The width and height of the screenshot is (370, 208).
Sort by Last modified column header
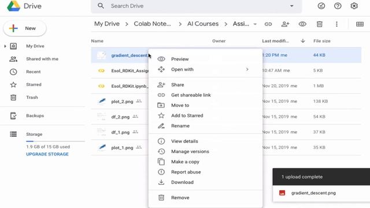275,41
